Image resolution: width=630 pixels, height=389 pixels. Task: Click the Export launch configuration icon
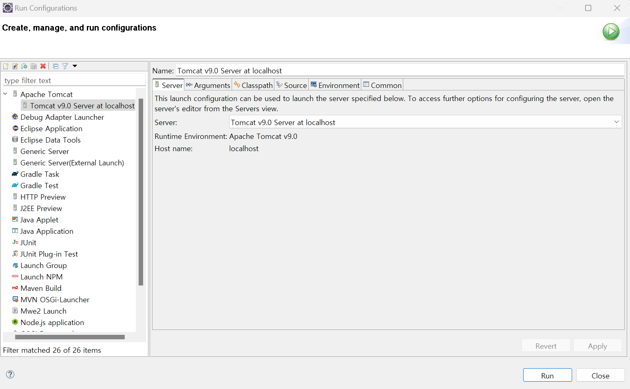(x=24, y=66)
